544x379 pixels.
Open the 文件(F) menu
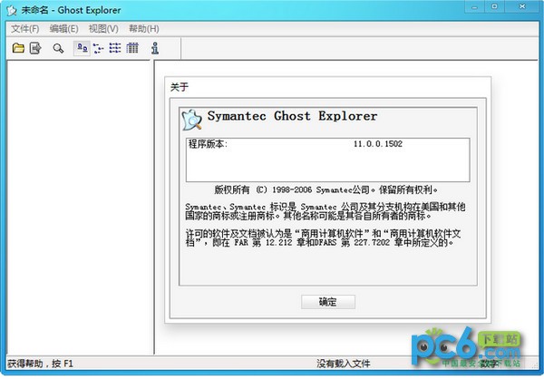25,29
